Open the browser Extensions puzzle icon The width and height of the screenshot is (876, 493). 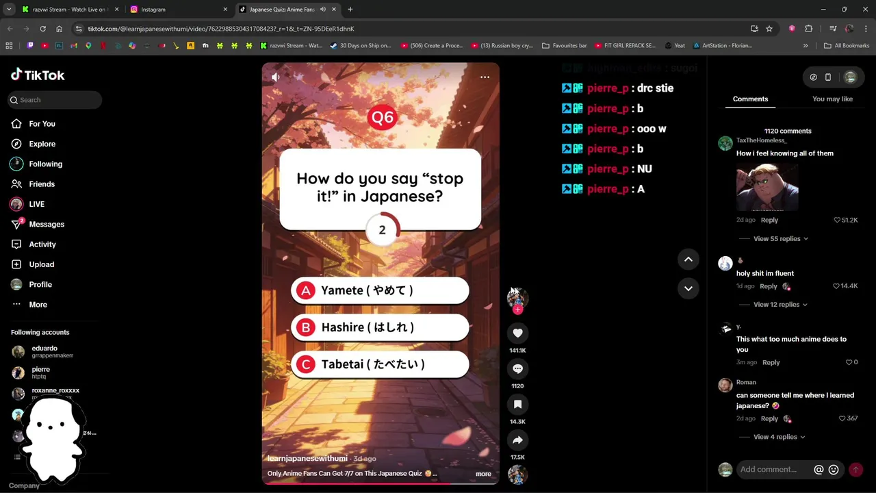point(808,29)
